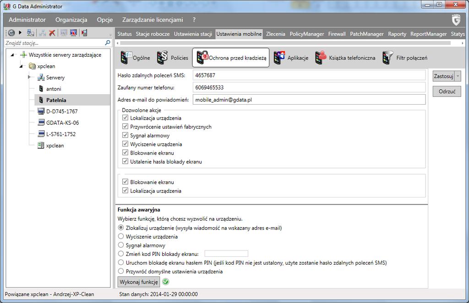Click the tab strip right scroll arrow
This screenshot has height=303, width=469.
coord(463,43)
